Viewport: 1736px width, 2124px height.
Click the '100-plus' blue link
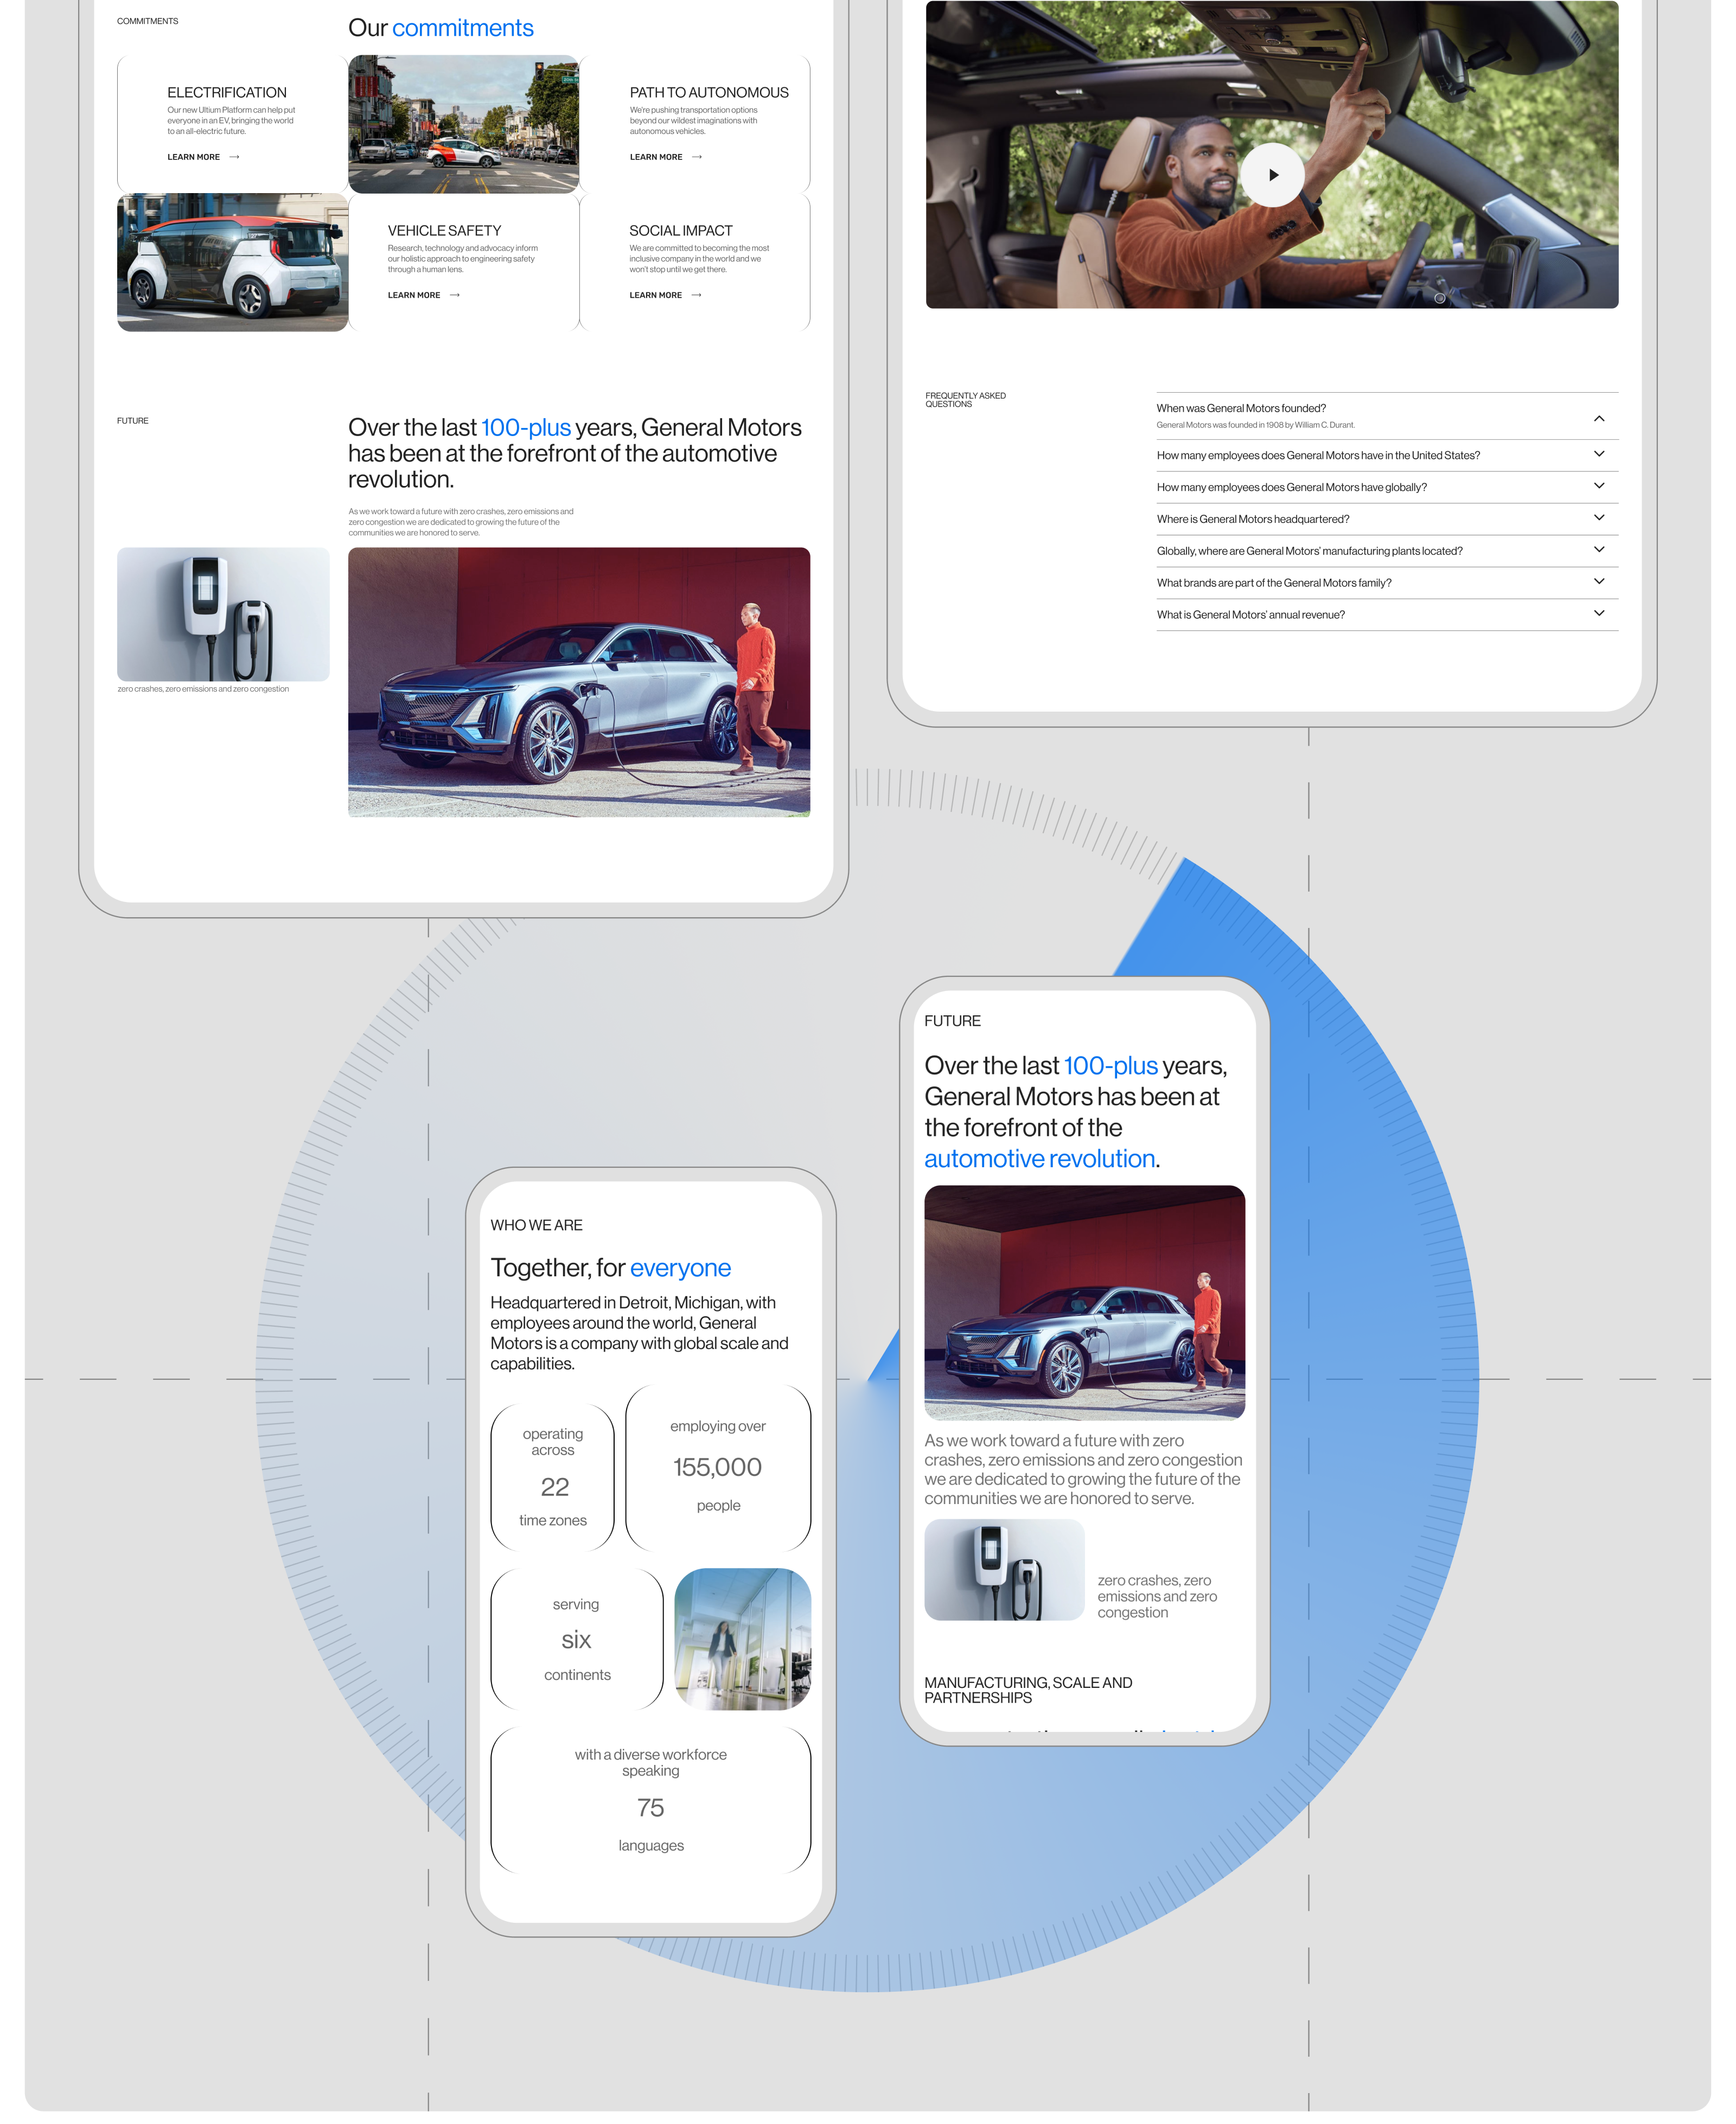coord(526,427)
